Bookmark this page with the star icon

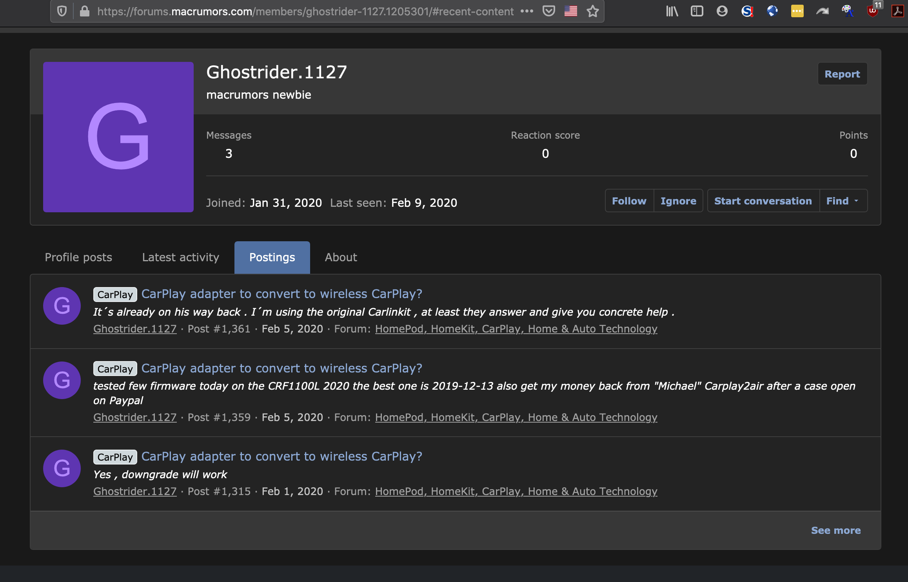tap(592, 11)
